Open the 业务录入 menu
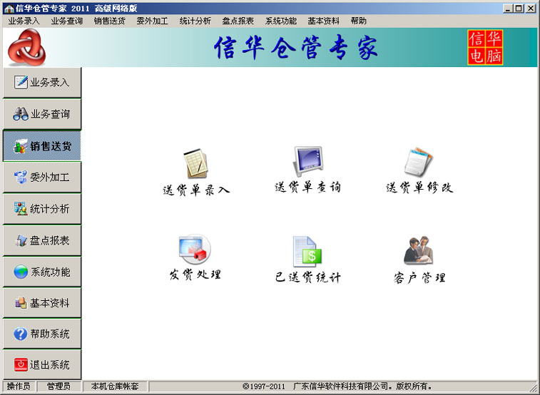 pos(24,21)
